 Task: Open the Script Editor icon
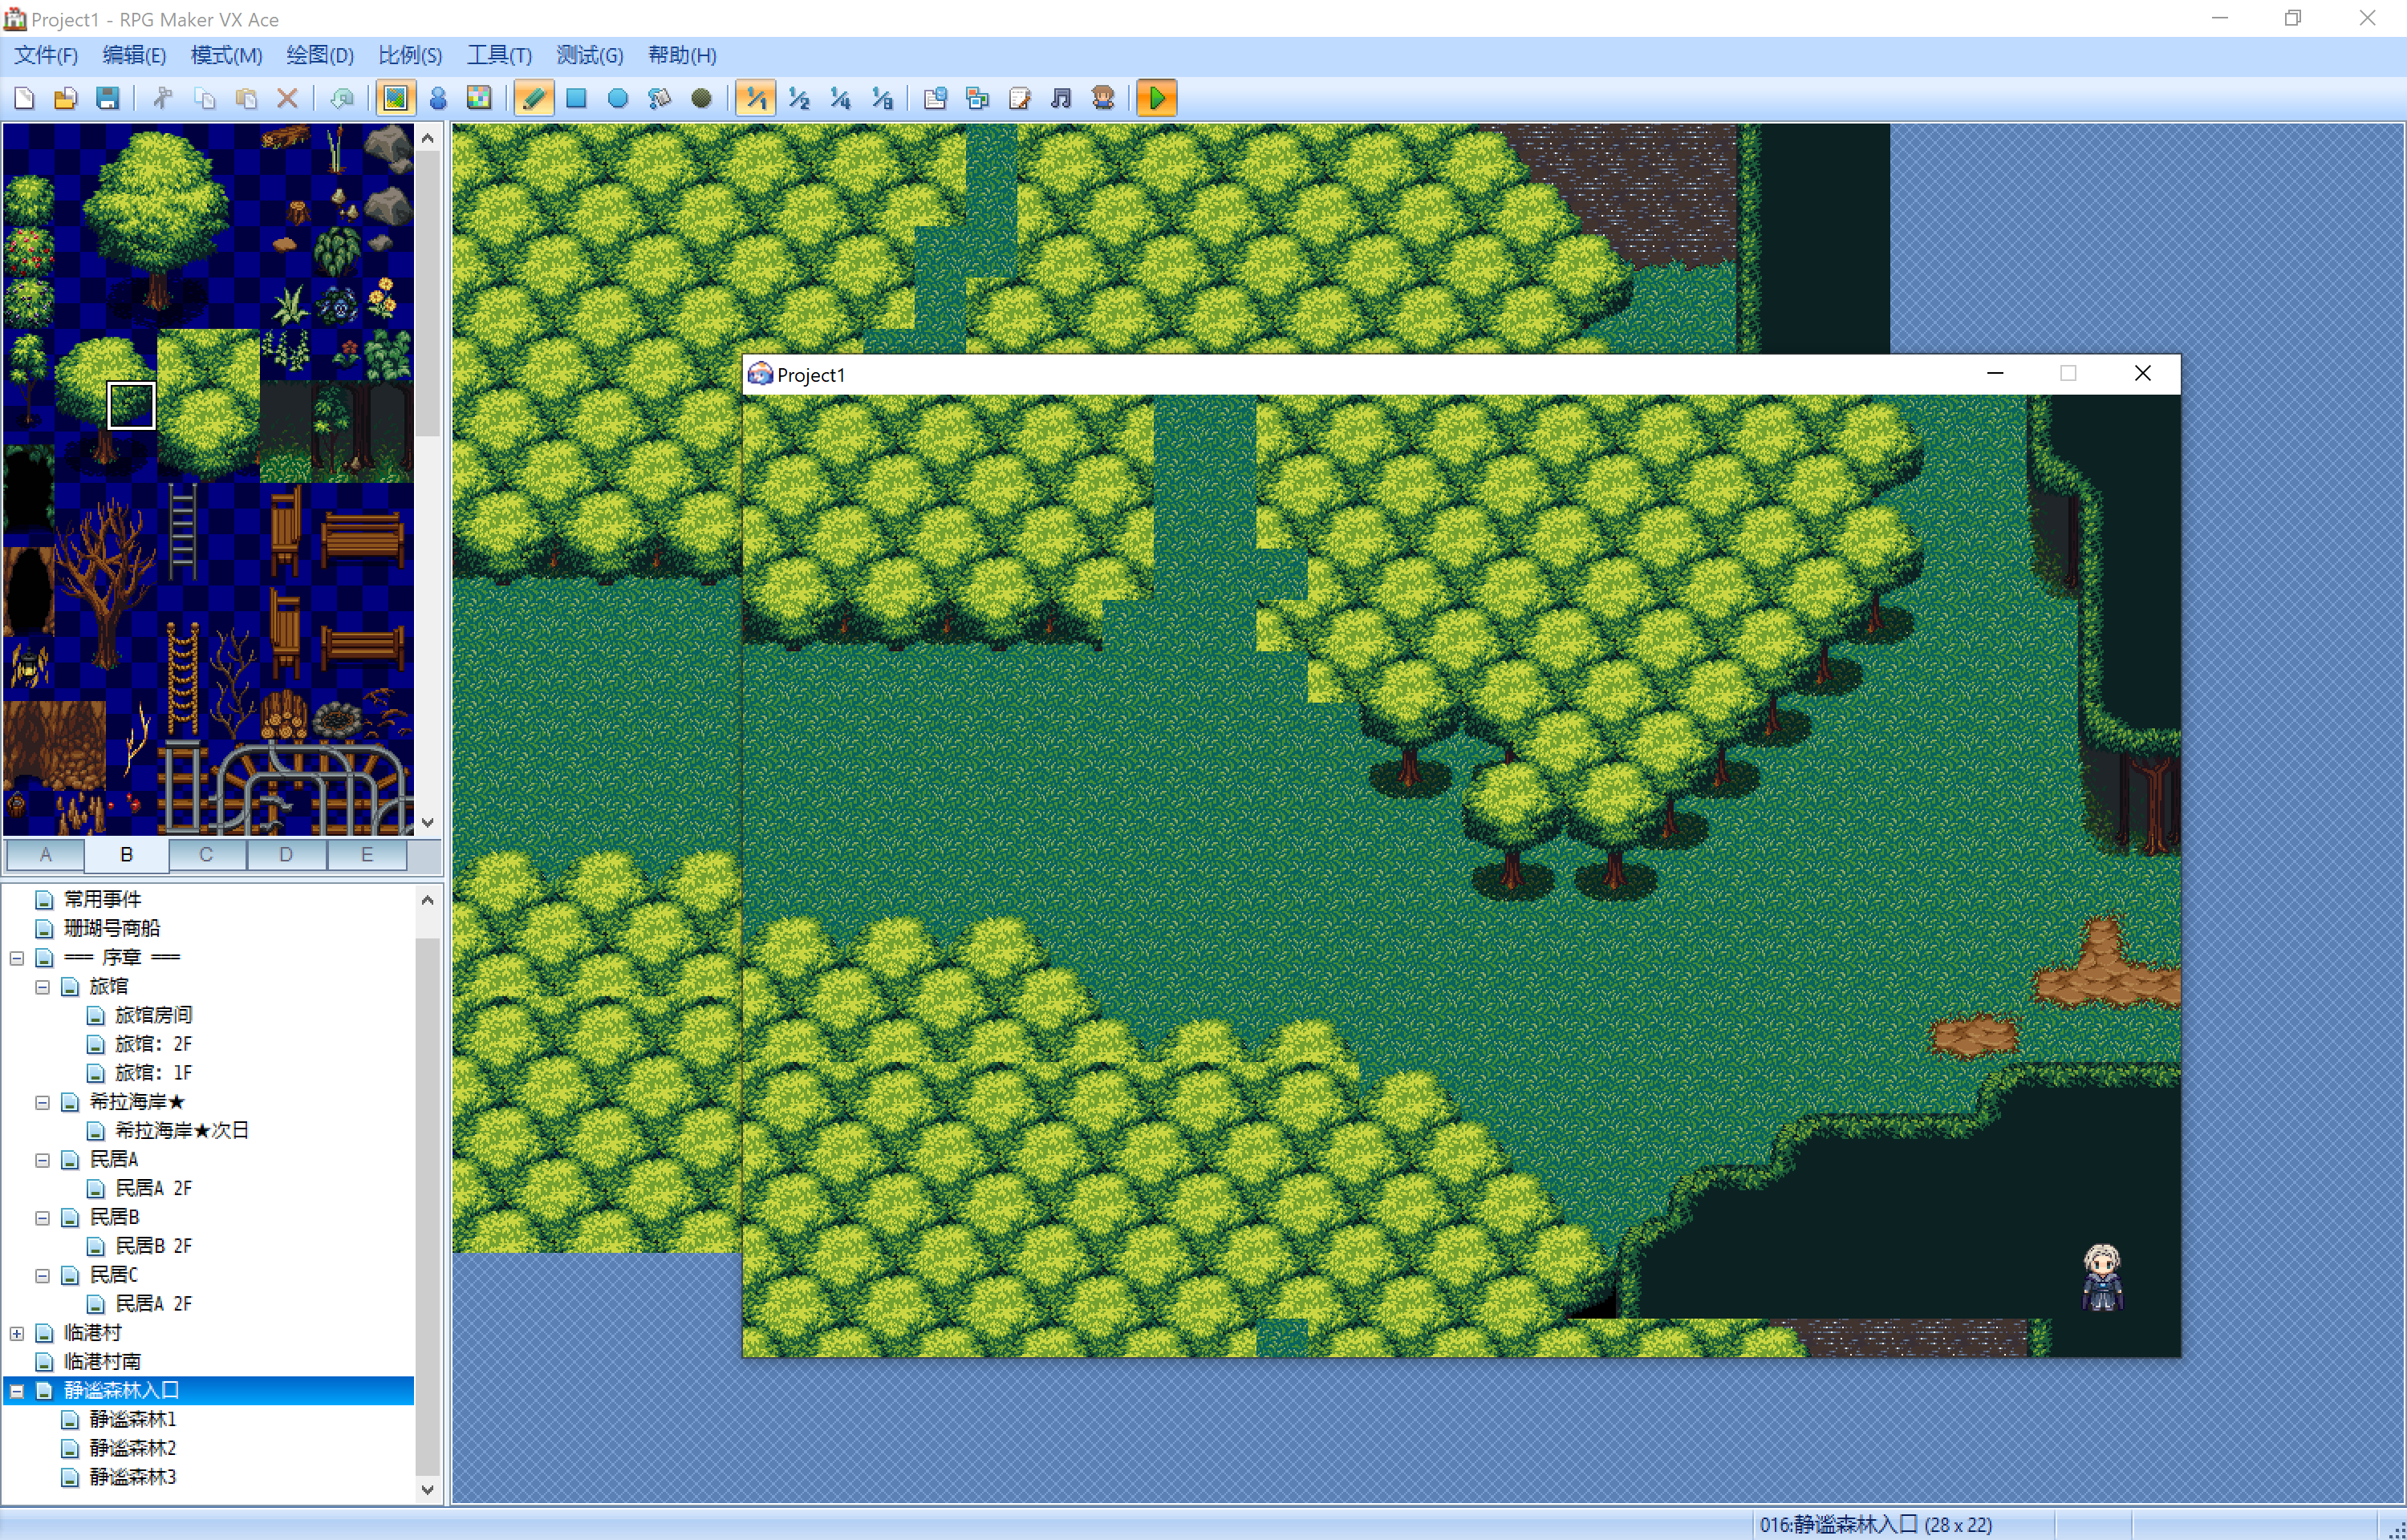pyautogui.click(x=1020, y=98)
